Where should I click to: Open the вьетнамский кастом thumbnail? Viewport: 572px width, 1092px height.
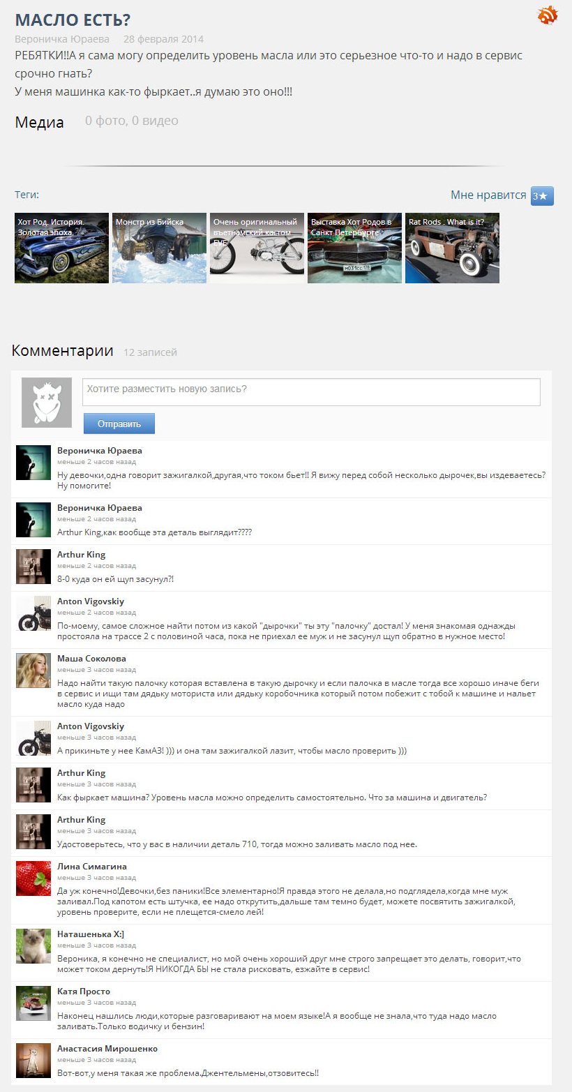257,248
